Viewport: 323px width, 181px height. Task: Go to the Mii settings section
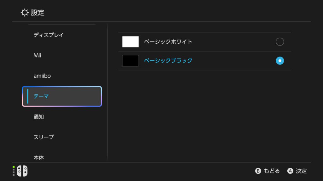click(x=38, y=56)
